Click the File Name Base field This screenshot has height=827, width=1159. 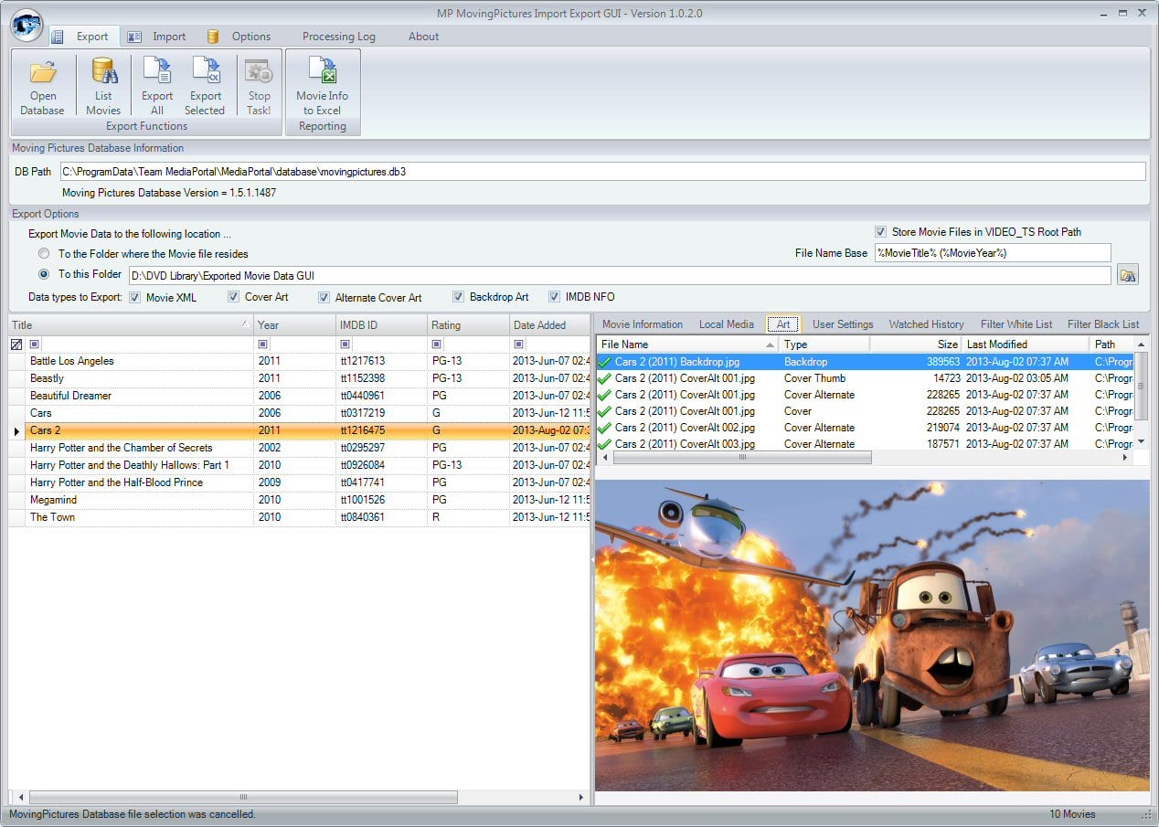993,253
